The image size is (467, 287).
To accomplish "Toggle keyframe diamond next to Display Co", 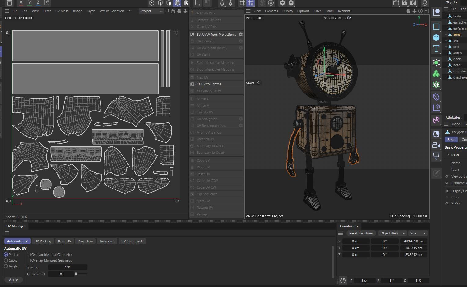I will [447, 191].
